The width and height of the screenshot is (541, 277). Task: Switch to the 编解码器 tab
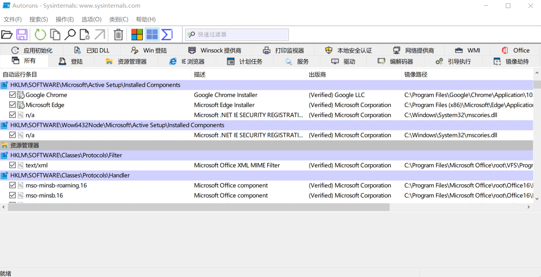pyautogui.click(x=396, y=62)
